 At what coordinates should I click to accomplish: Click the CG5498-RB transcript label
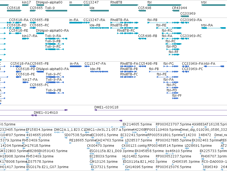(148, 36)
